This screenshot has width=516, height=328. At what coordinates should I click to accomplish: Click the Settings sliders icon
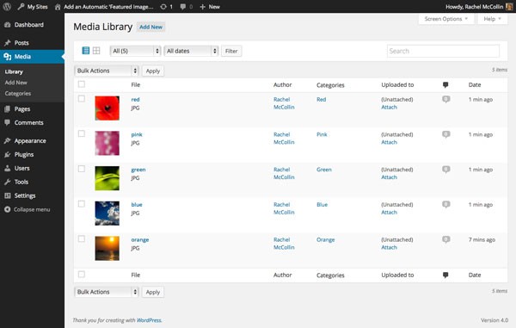[x=7, y=195]
